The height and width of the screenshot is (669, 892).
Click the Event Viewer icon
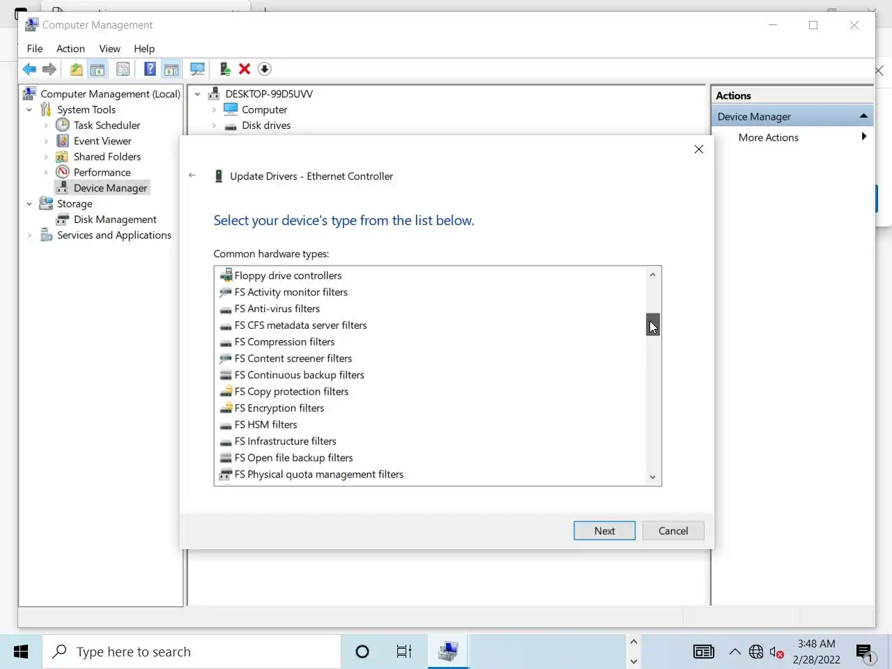[x=63, y=141]
